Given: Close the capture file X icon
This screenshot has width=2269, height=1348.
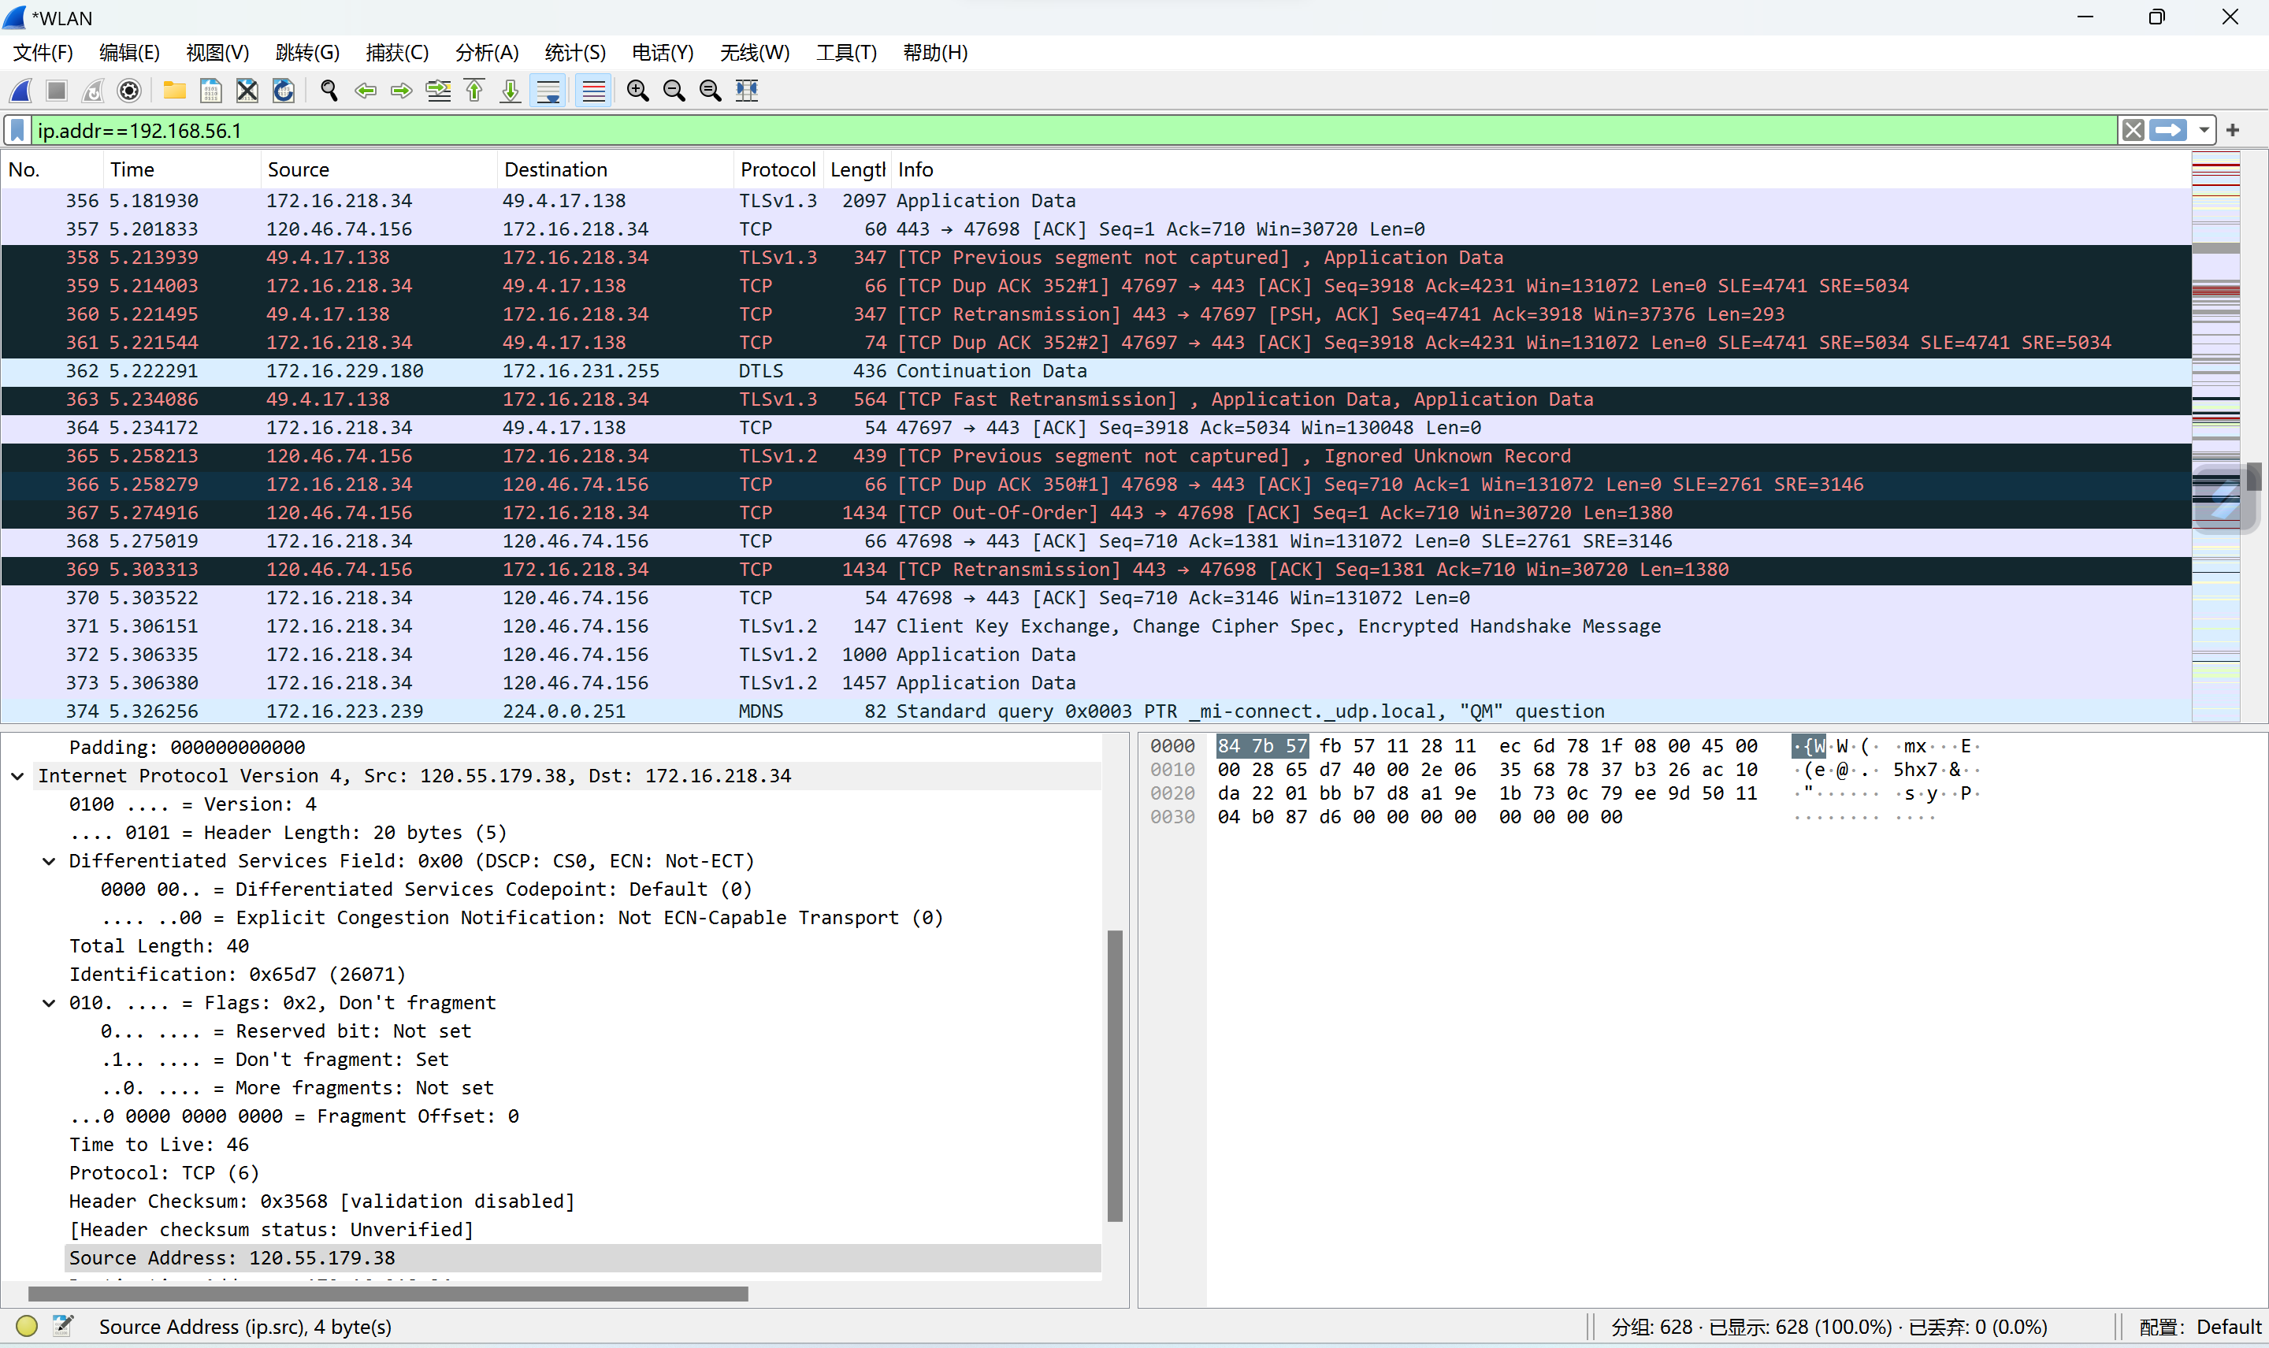Looking at the screenshot, I should click(x=246, y=91).
